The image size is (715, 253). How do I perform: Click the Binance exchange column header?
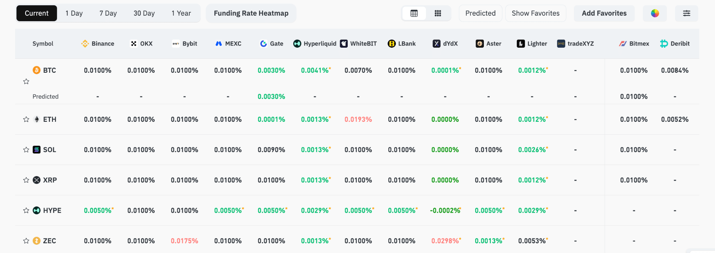[x=98, y=44]
